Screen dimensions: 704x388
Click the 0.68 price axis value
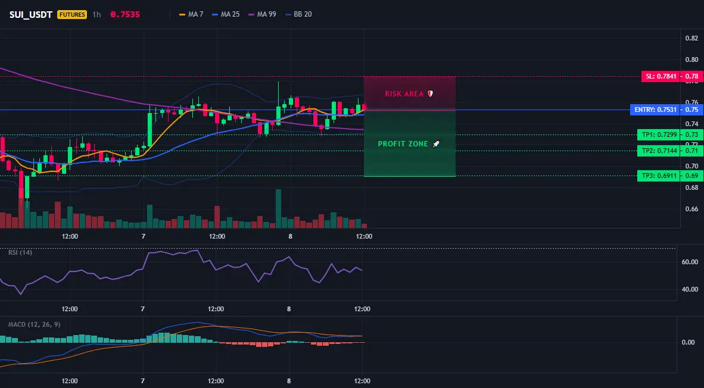tap(691, 187)
